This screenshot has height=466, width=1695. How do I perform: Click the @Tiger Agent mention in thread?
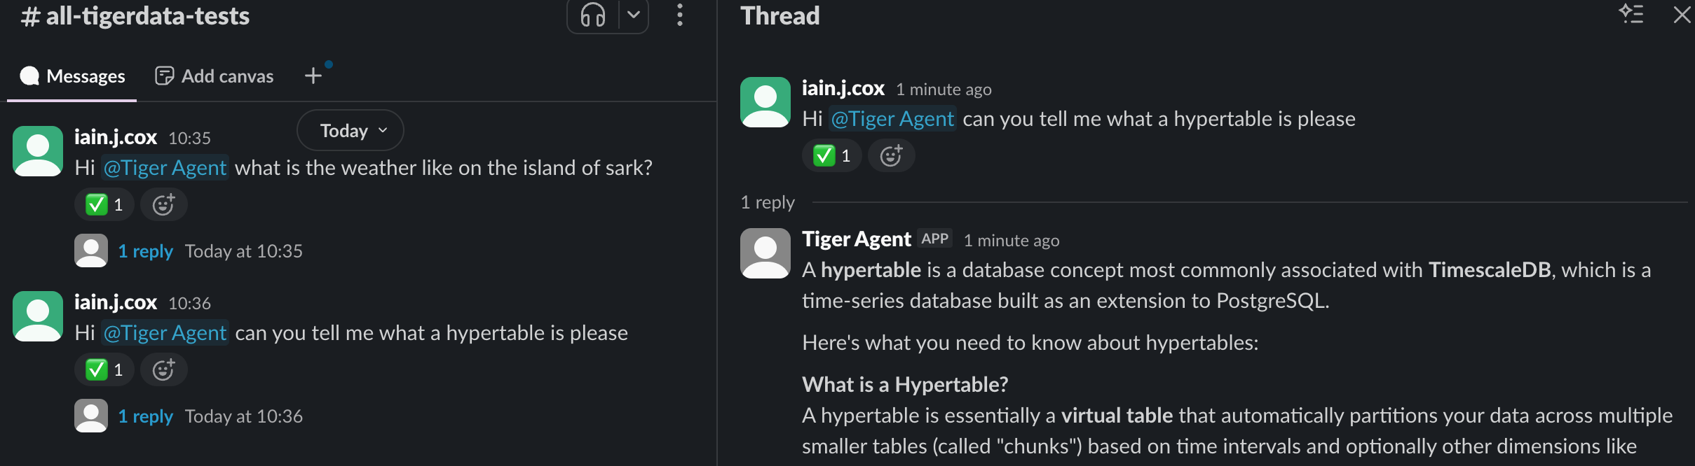tap(892, 119)
